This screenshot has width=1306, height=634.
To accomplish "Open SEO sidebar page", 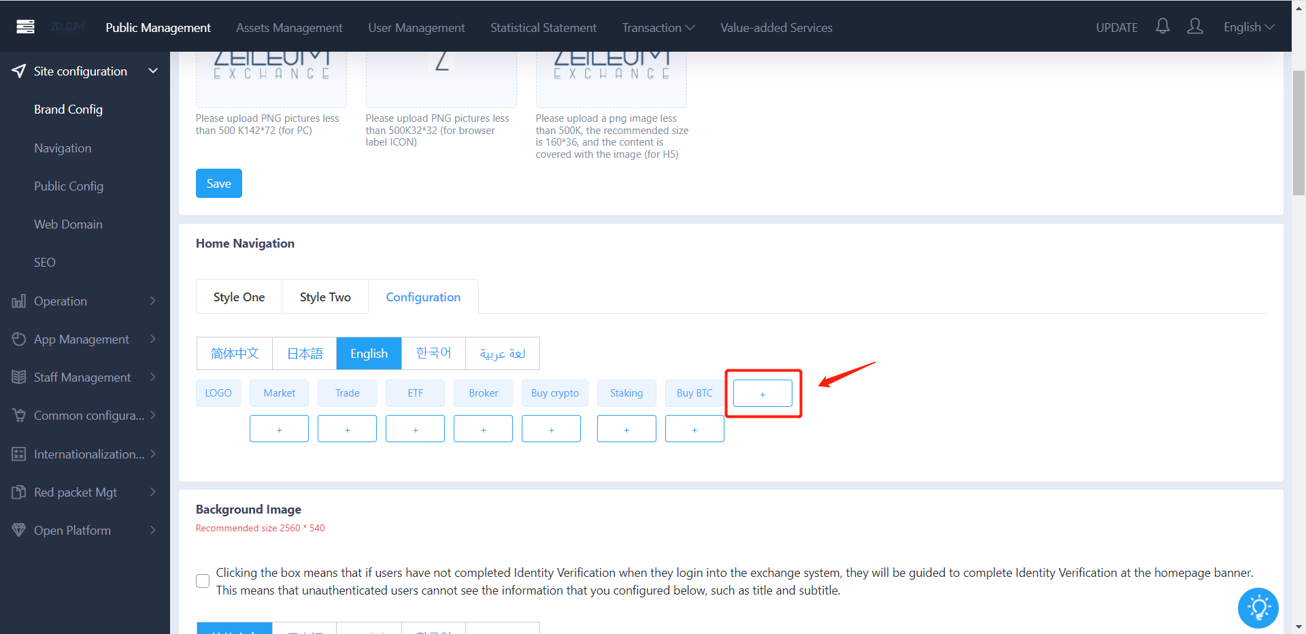I will 45,262.
